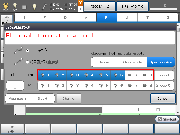Click the empty field under P[1]

[x=15, y=85]
